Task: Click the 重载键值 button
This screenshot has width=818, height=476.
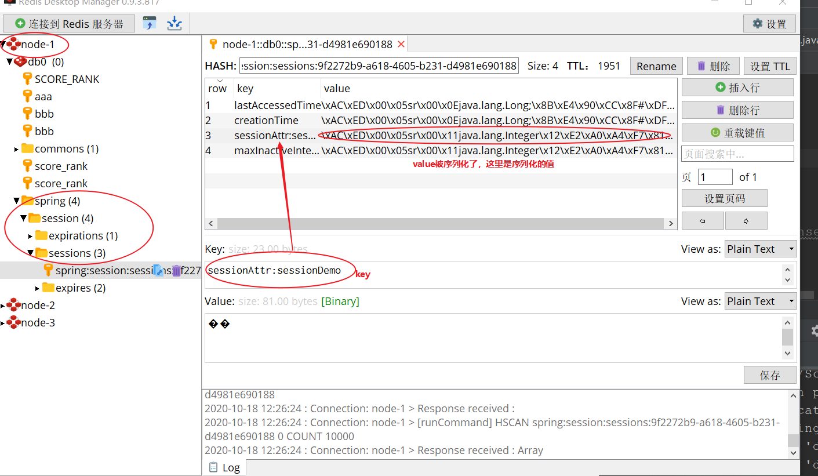Action: pyautogui.click(x=737, y=132)
